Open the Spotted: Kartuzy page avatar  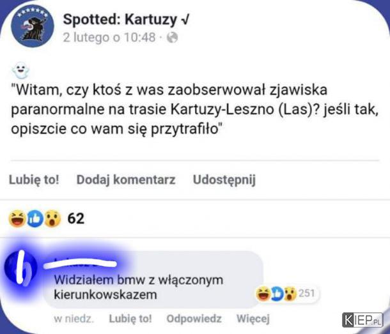tap(33, 26)
